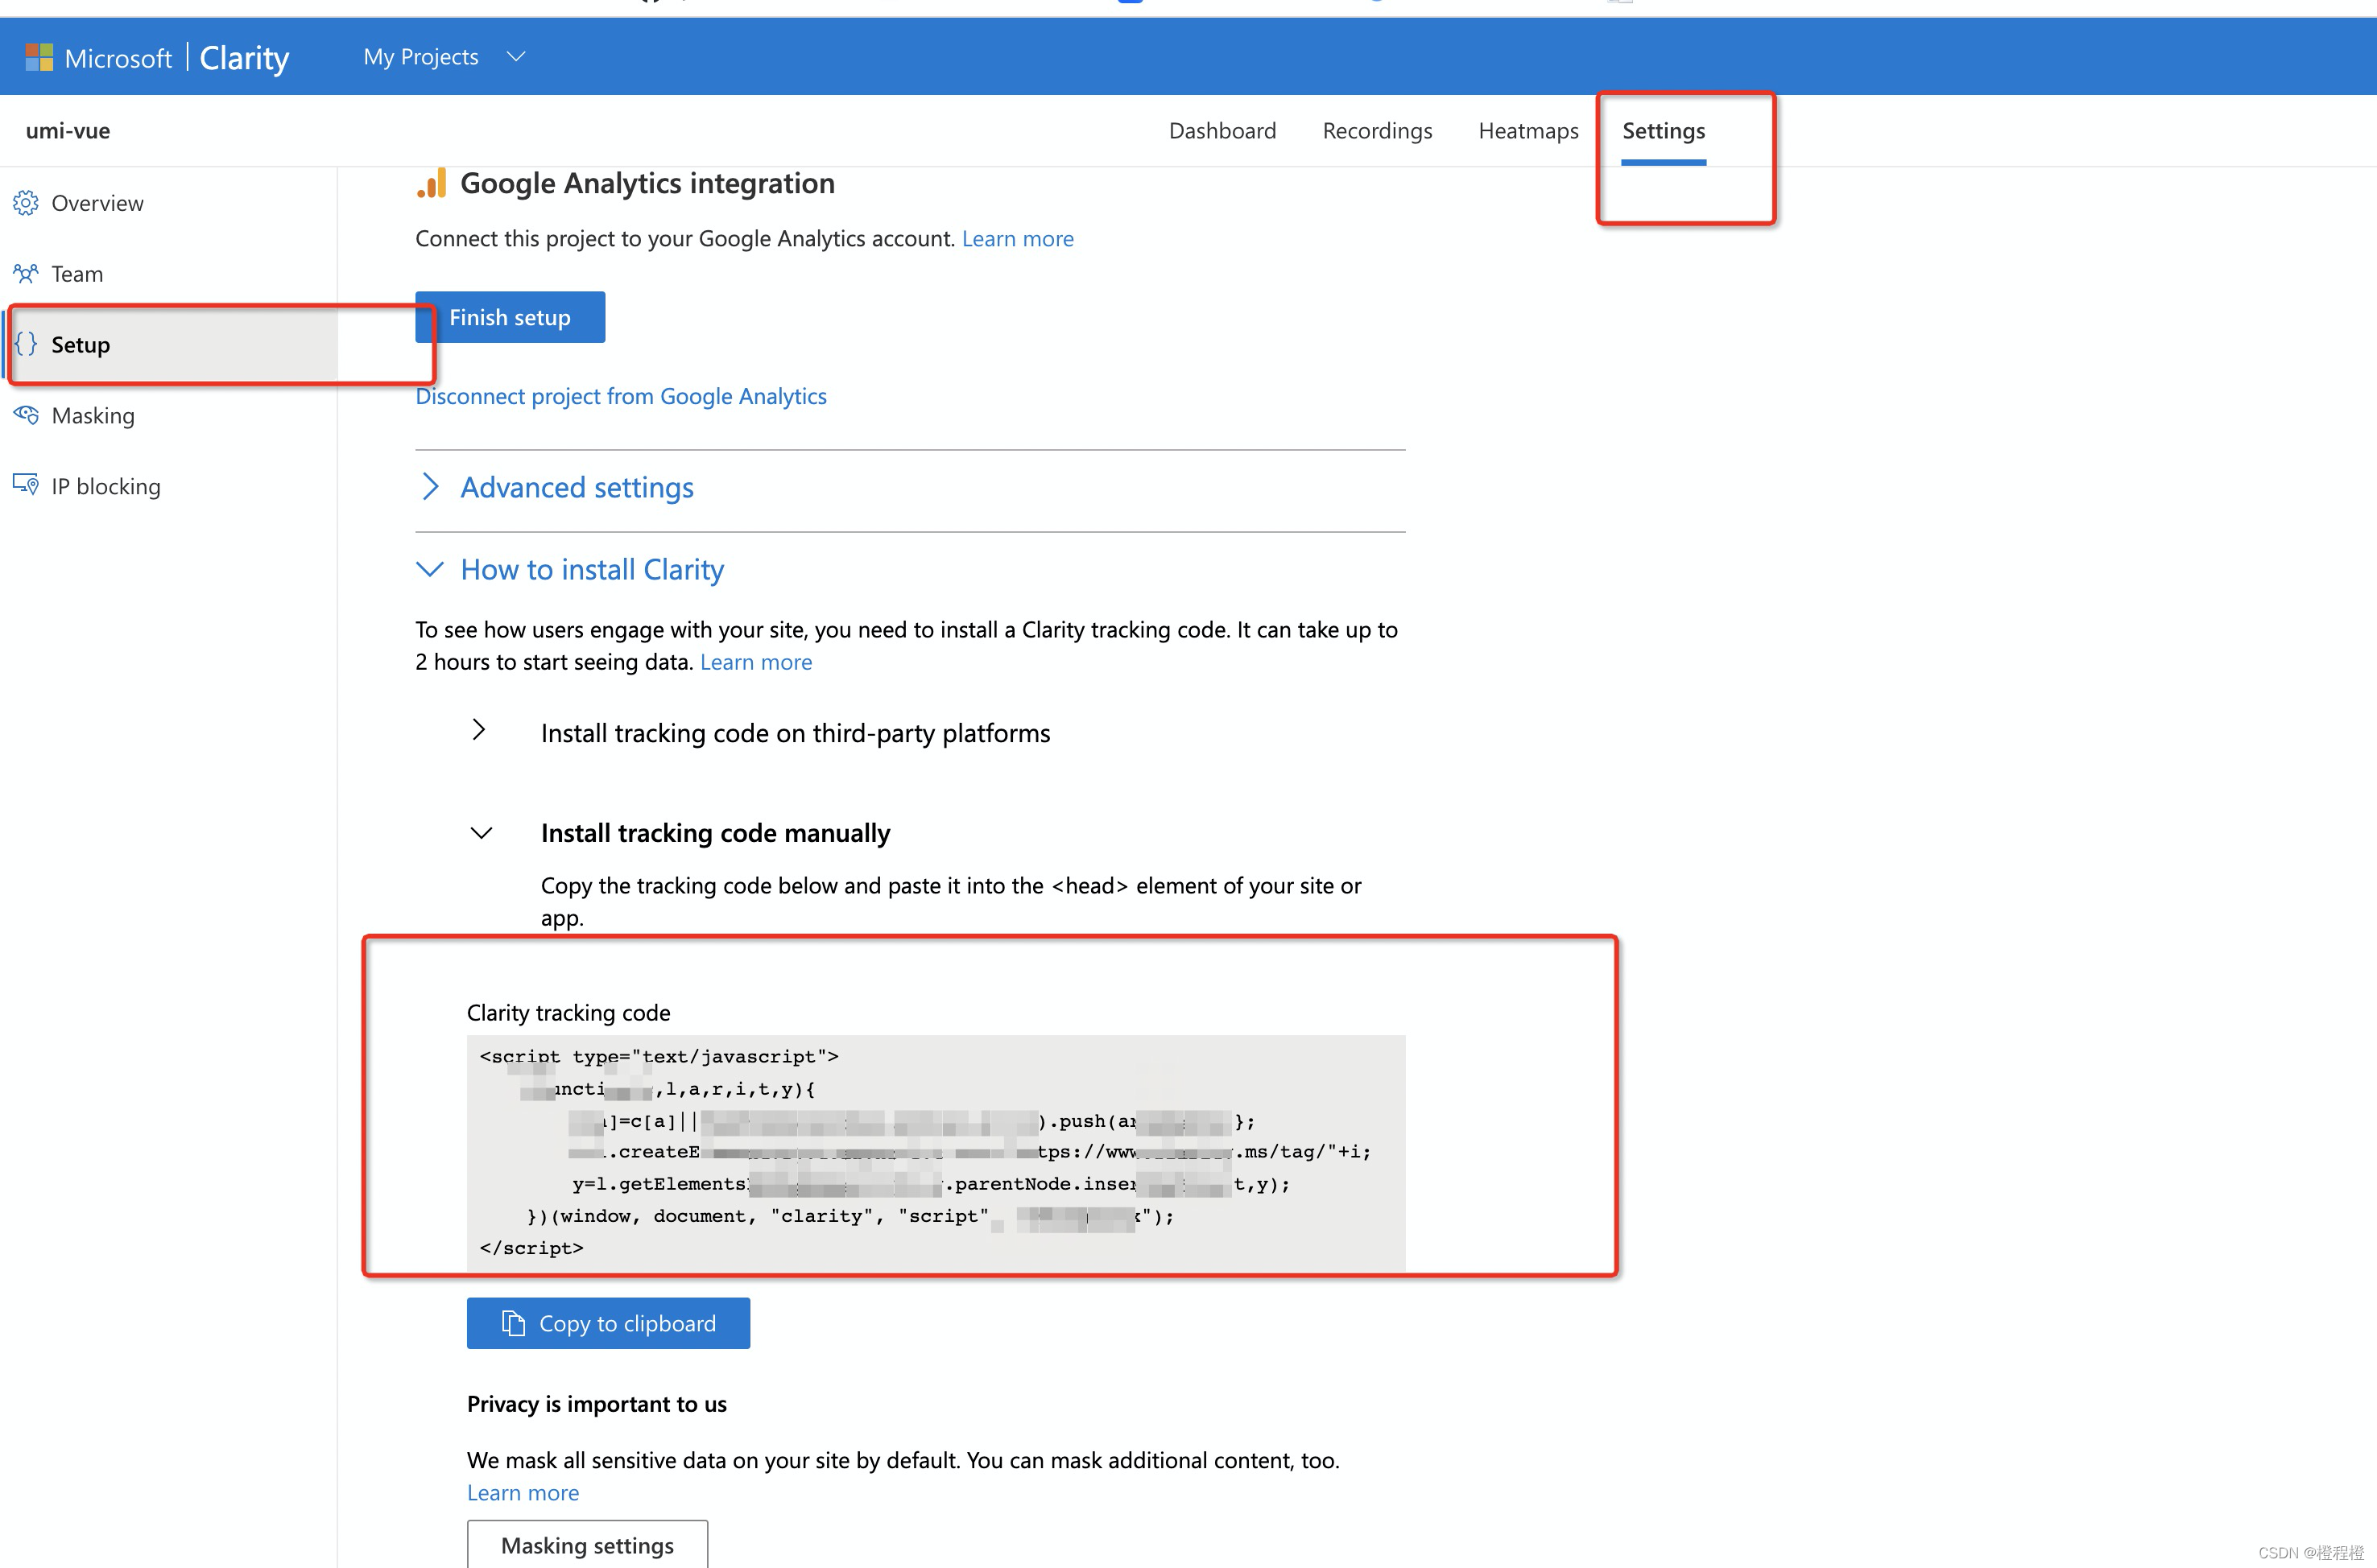
Task: Click Disconnect project from Google Analytics link
Action: [620, 396]
